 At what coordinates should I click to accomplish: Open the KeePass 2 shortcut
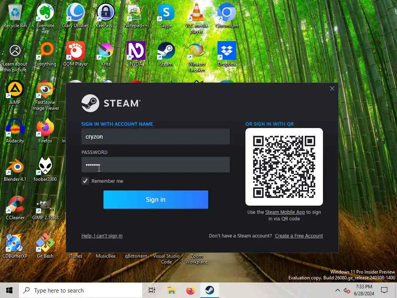105,16
